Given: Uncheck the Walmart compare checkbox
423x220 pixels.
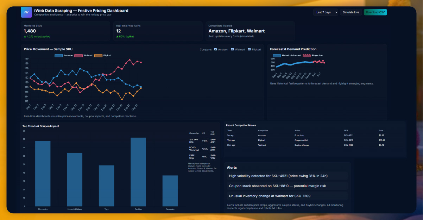Looking at the screenshot, I should pos(232,50).
